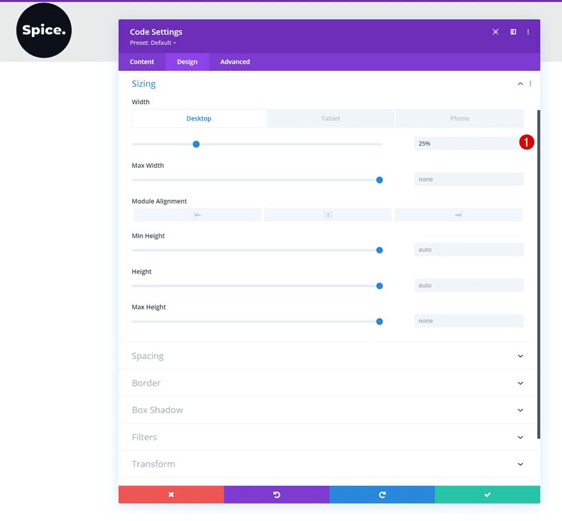562x521 pixels.
Task: Expand the Spacing section
Action: pos(520,356)
